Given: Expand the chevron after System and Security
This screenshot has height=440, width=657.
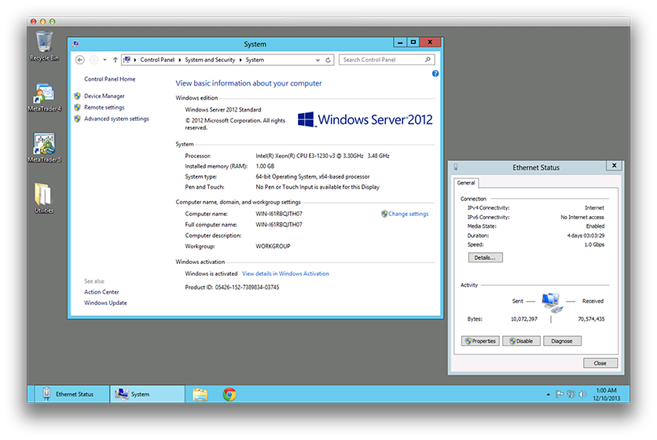Looking at the screenshot, I should tap(241, 60).
